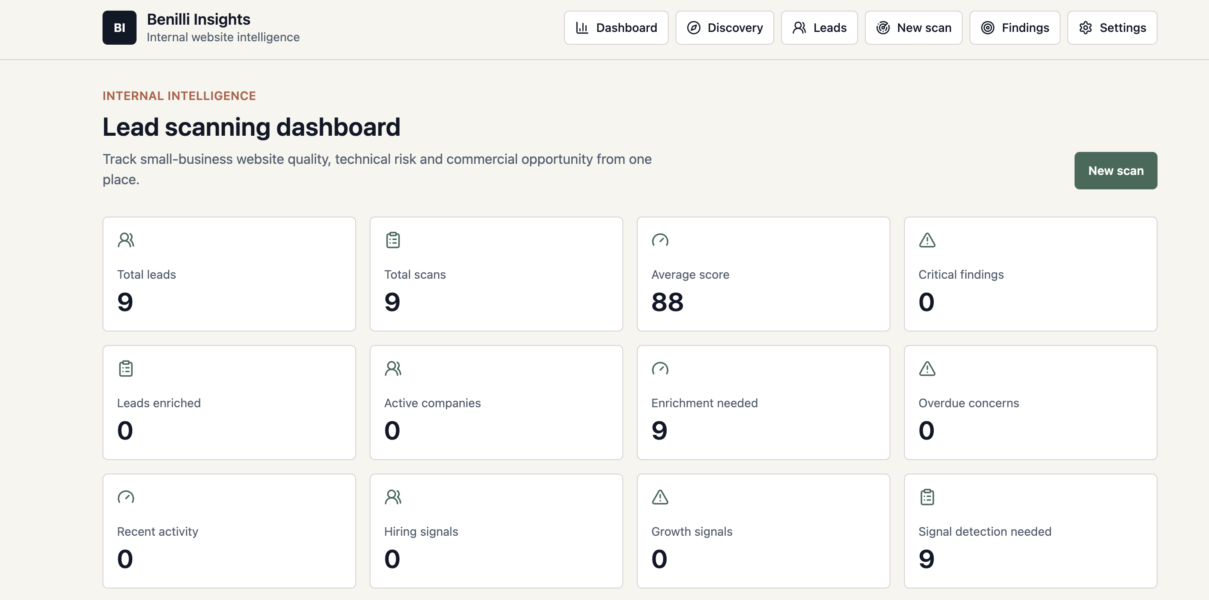Switch to the Findings page
Viewport: 1209px width, 600px height.
point(1015,28)
